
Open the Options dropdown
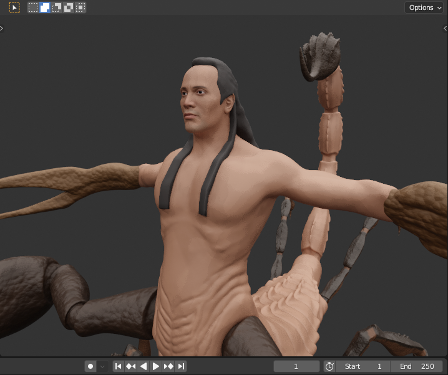pos(424,7)
